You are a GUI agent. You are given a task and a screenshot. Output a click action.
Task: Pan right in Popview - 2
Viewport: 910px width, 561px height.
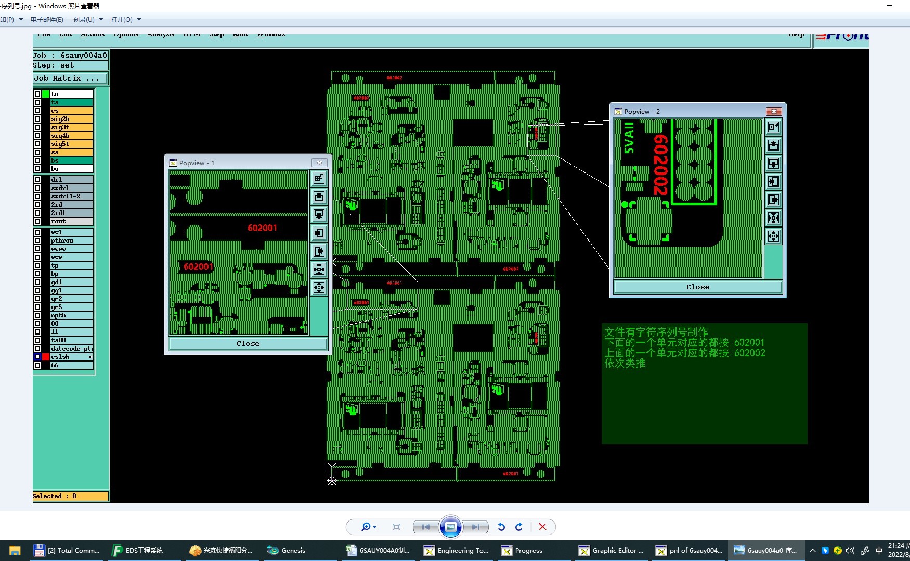[773, 199]
